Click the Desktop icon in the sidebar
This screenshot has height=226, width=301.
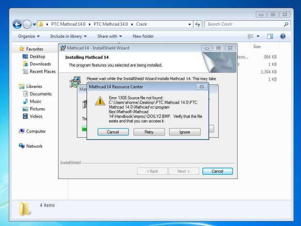point(25,56)
